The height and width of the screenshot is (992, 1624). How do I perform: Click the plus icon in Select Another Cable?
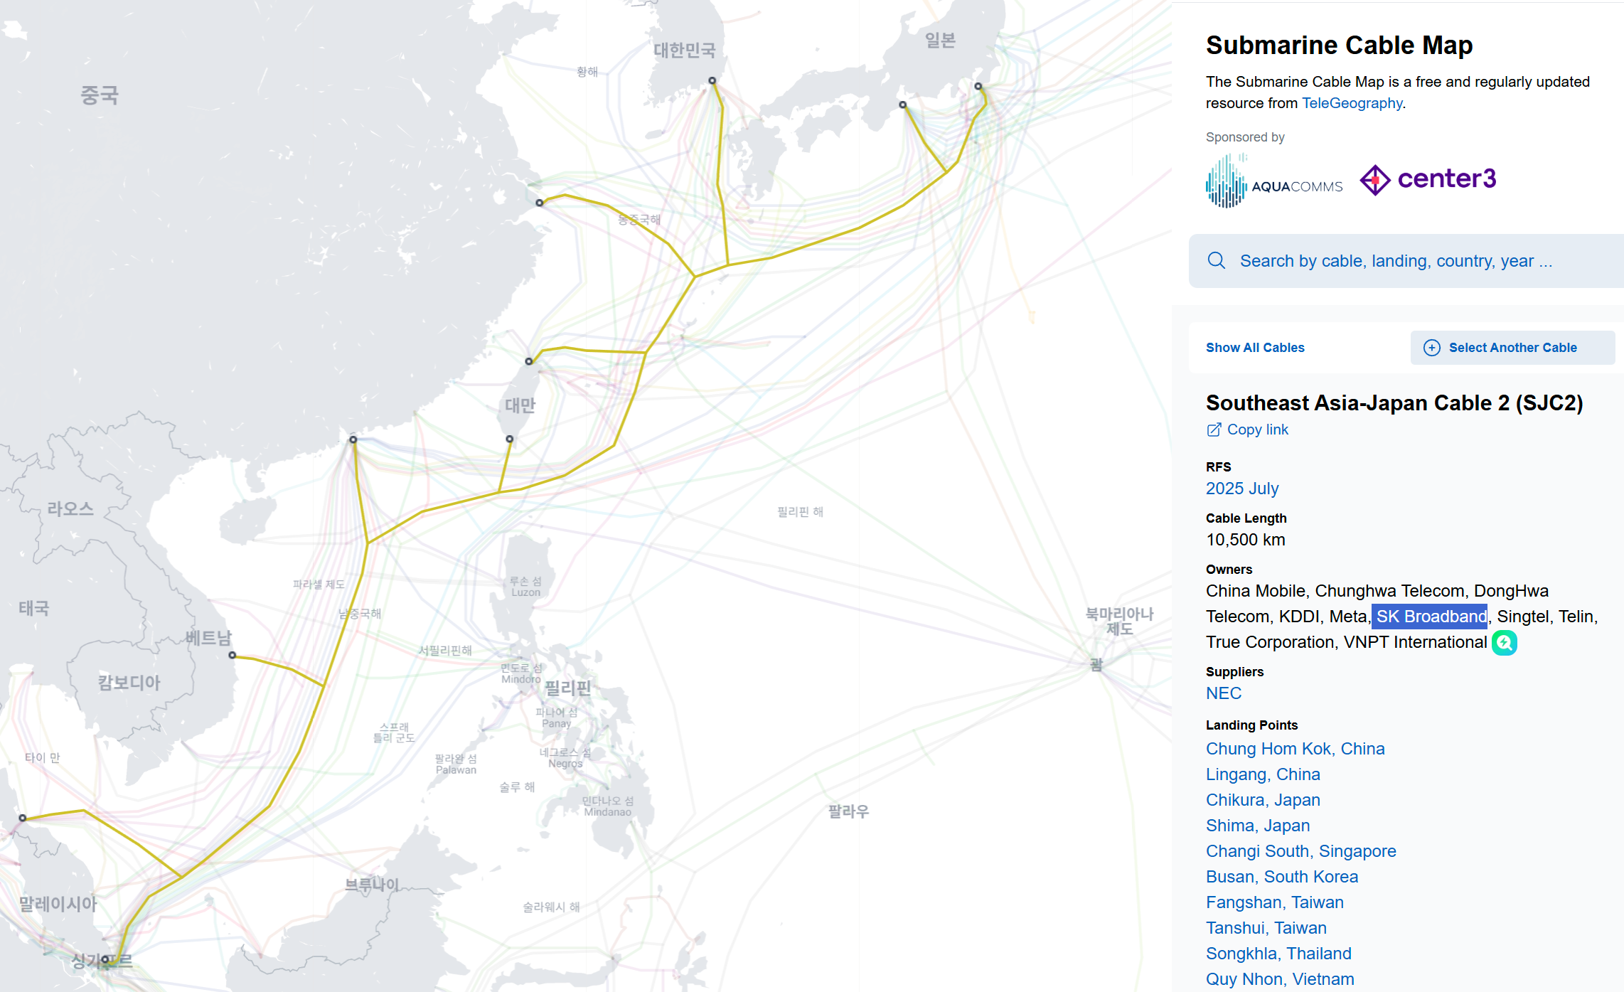tap(1431, 348)
